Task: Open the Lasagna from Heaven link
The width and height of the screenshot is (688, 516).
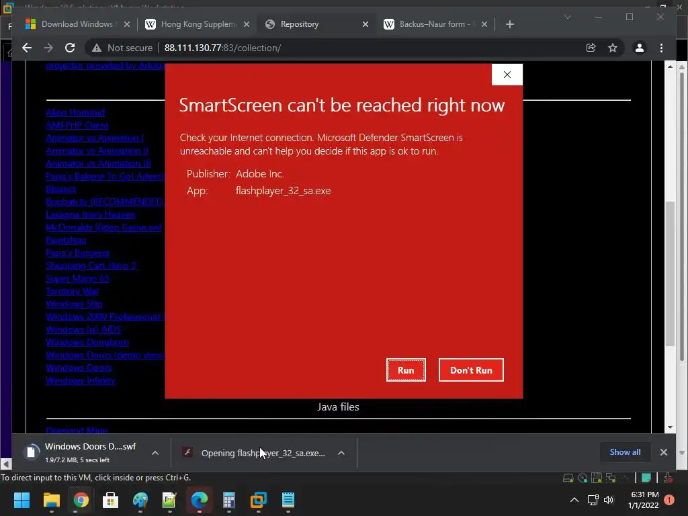Action: 91,214
